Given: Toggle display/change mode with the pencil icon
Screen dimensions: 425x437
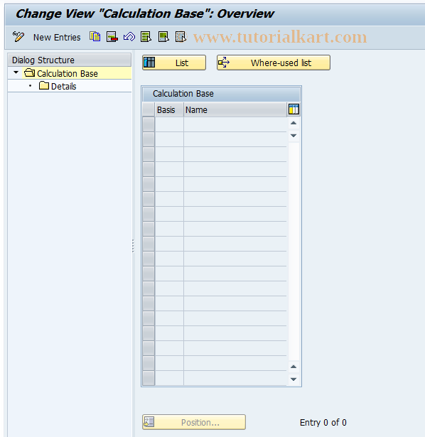Looking at the screenshot, I should pyautogui.click(x=18, y=37).
